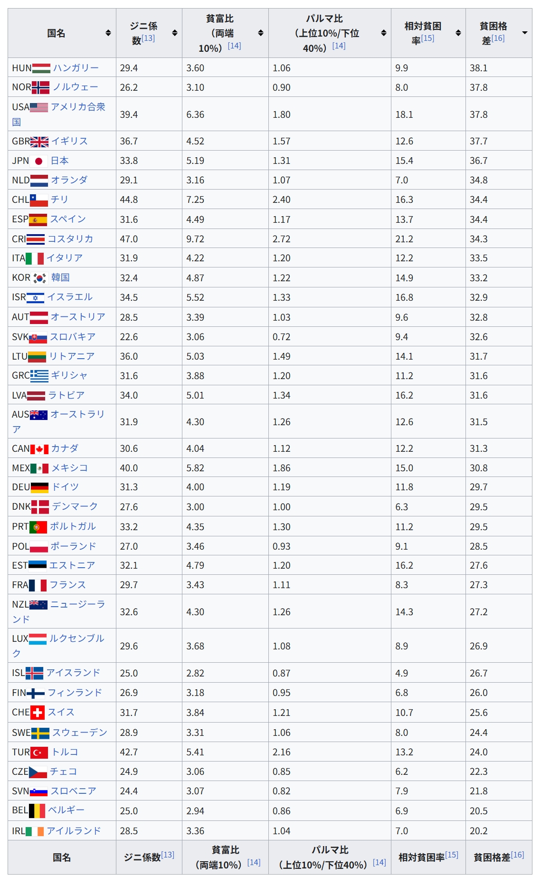Open footnote [13] in header ジニ係数
Viewport: 541px width, 886px height.
point(148,38)
